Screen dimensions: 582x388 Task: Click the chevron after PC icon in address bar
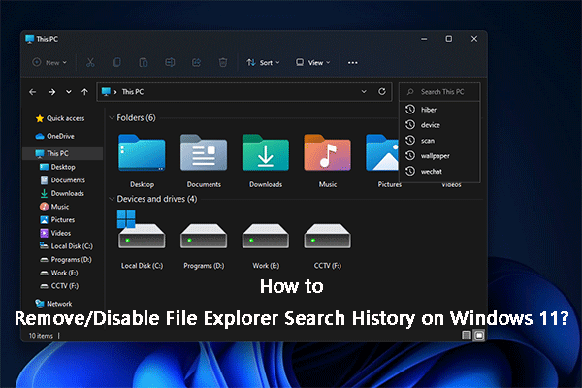click(115, 92)
